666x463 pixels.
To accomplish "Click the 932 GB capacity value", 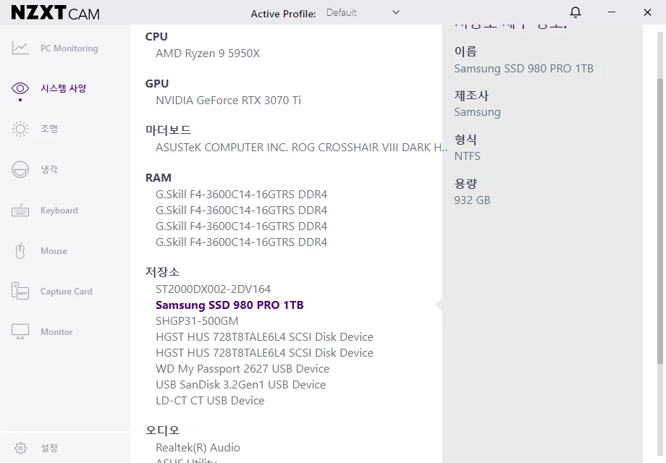I will point(472,200).
